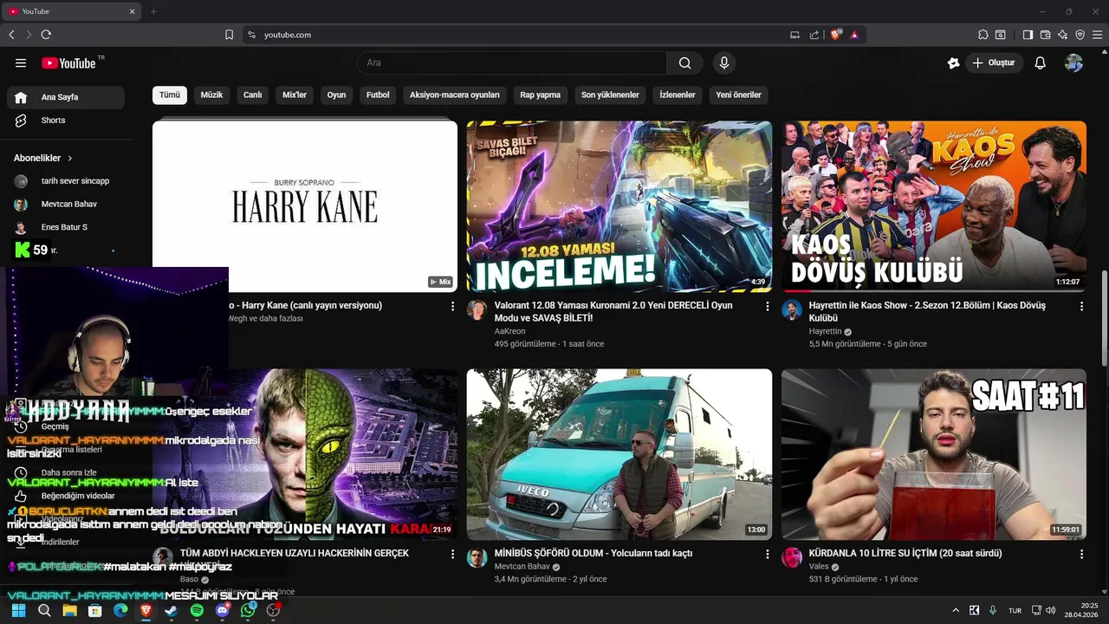Select the Aksiyon-macera oyunları chip
The width and height of the screenshot is (1109, 624).
click(x=455, y=94)
